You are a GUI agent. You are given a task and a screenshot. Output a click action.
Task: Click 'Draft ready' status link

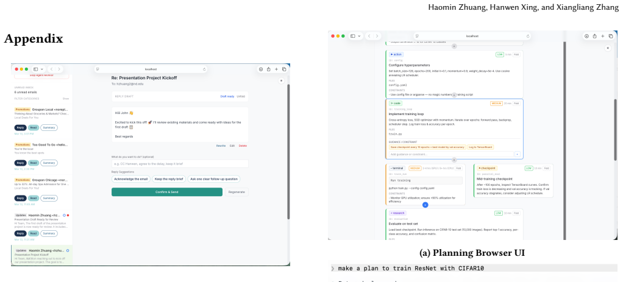(227, 96)
